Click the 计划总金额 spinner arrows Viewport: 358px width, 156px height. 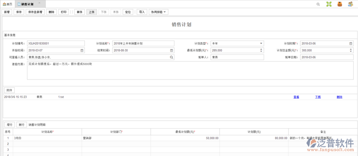coord(351,50)
